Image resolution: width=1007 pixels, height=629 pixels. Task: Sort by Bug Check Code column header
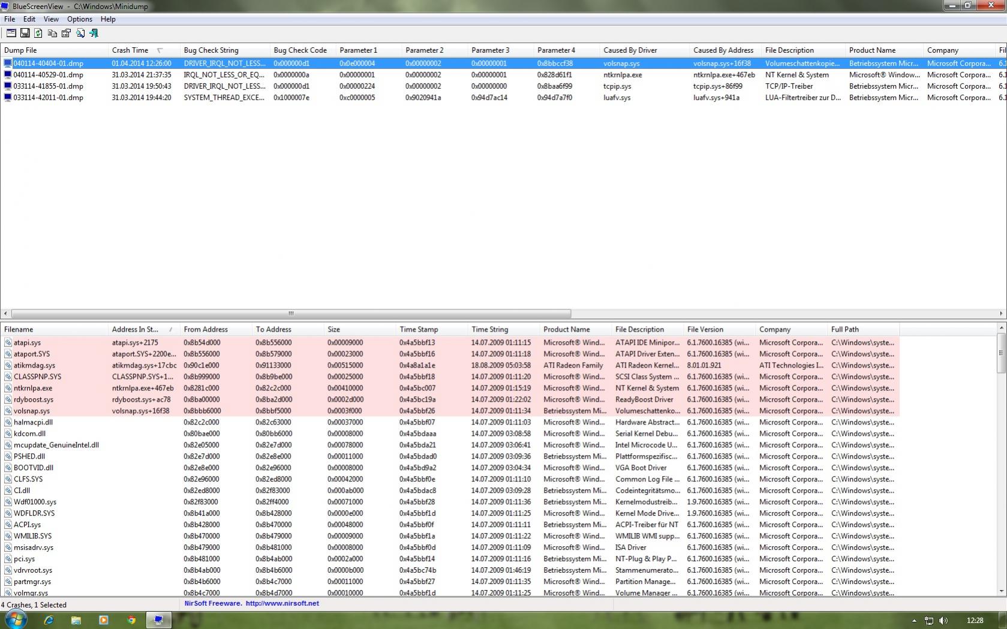(303, 50)
